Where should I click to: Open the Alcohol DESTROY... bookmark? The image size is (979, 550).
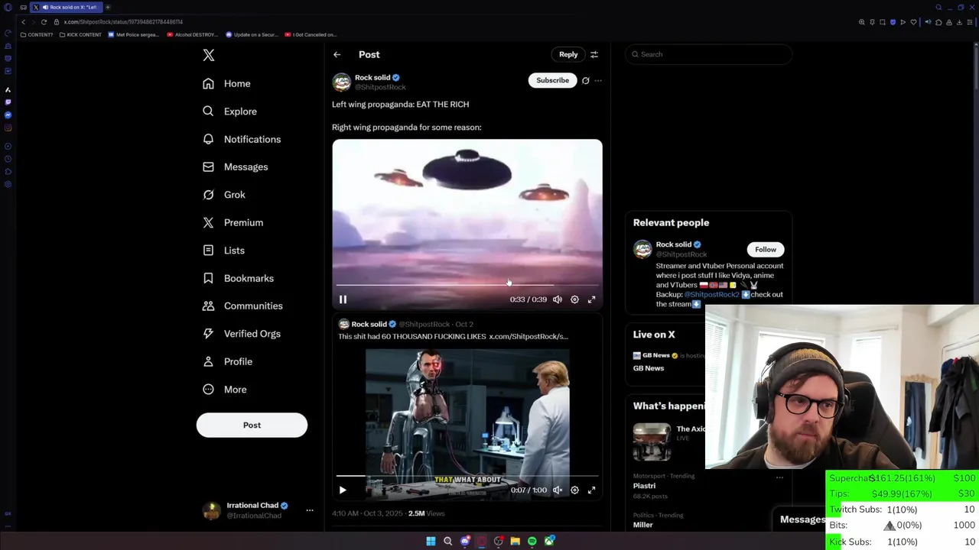pos(191,34)
